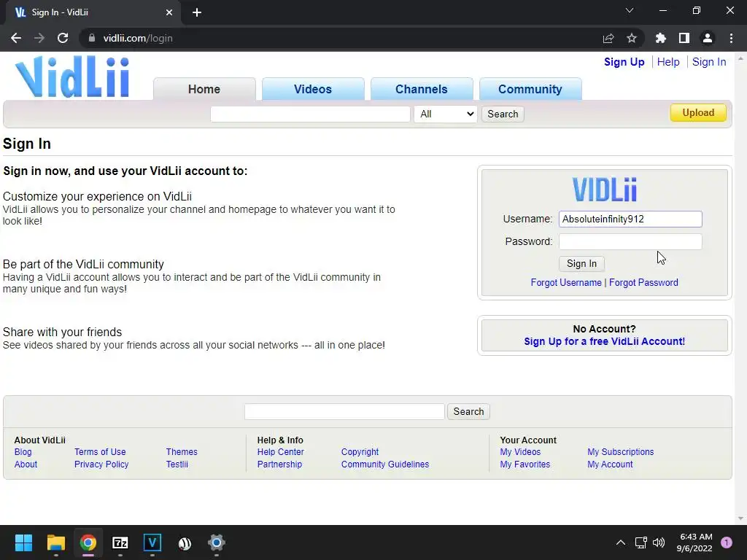Focus the footer search input field
The width and height of the screenshot is (747, 560).
pos(344,411)
